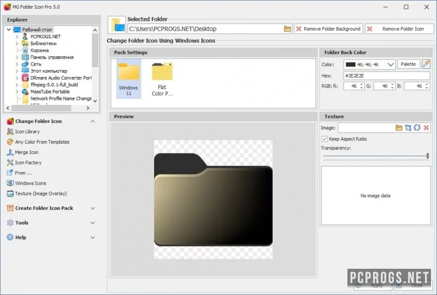Click the Hex color input field

387,75
